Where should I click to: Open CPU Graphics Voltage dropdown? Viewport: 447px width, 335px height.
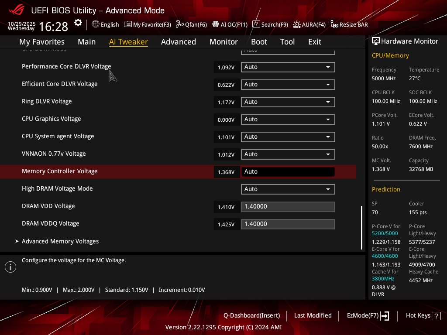click(288, 120)
